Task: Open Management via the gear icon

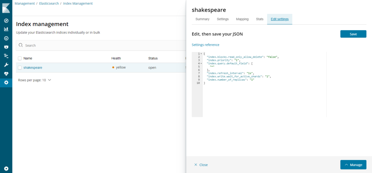Action: click(6, 82)
